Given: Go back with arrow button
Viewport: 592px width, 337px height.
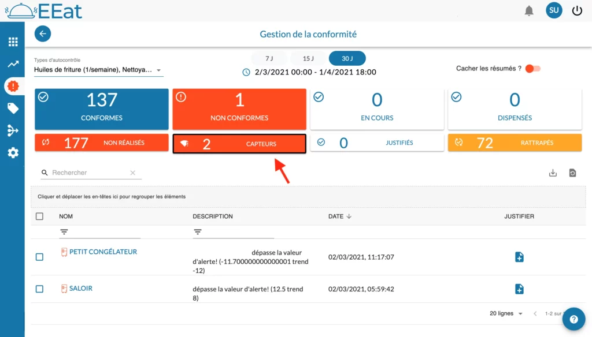Looking at the screenshot, I should click(x=43, y=33).
